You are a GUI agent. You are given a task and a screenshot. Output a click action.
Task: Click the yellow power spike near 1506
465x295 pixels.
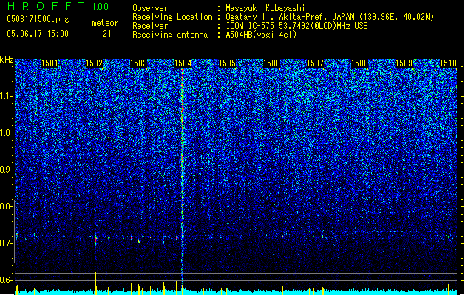(282, 285)
